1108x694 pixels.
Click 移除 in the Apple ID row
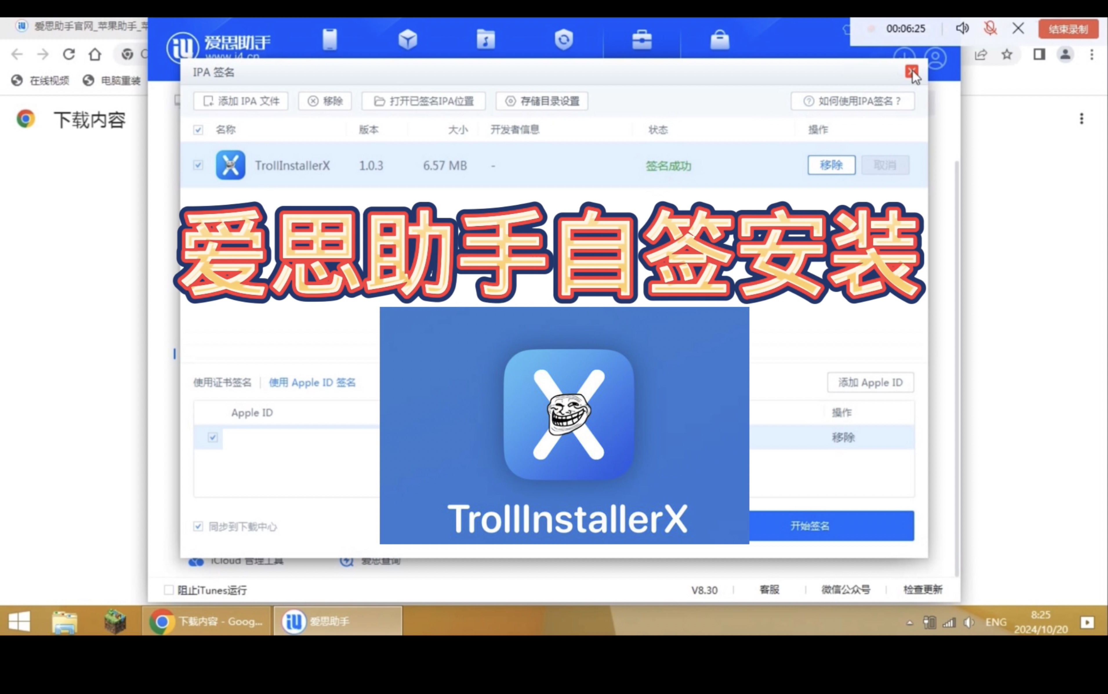pos(843,438)
